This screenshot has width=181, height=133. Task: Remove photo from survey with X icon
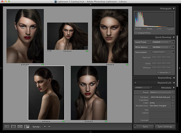point(86,48)
